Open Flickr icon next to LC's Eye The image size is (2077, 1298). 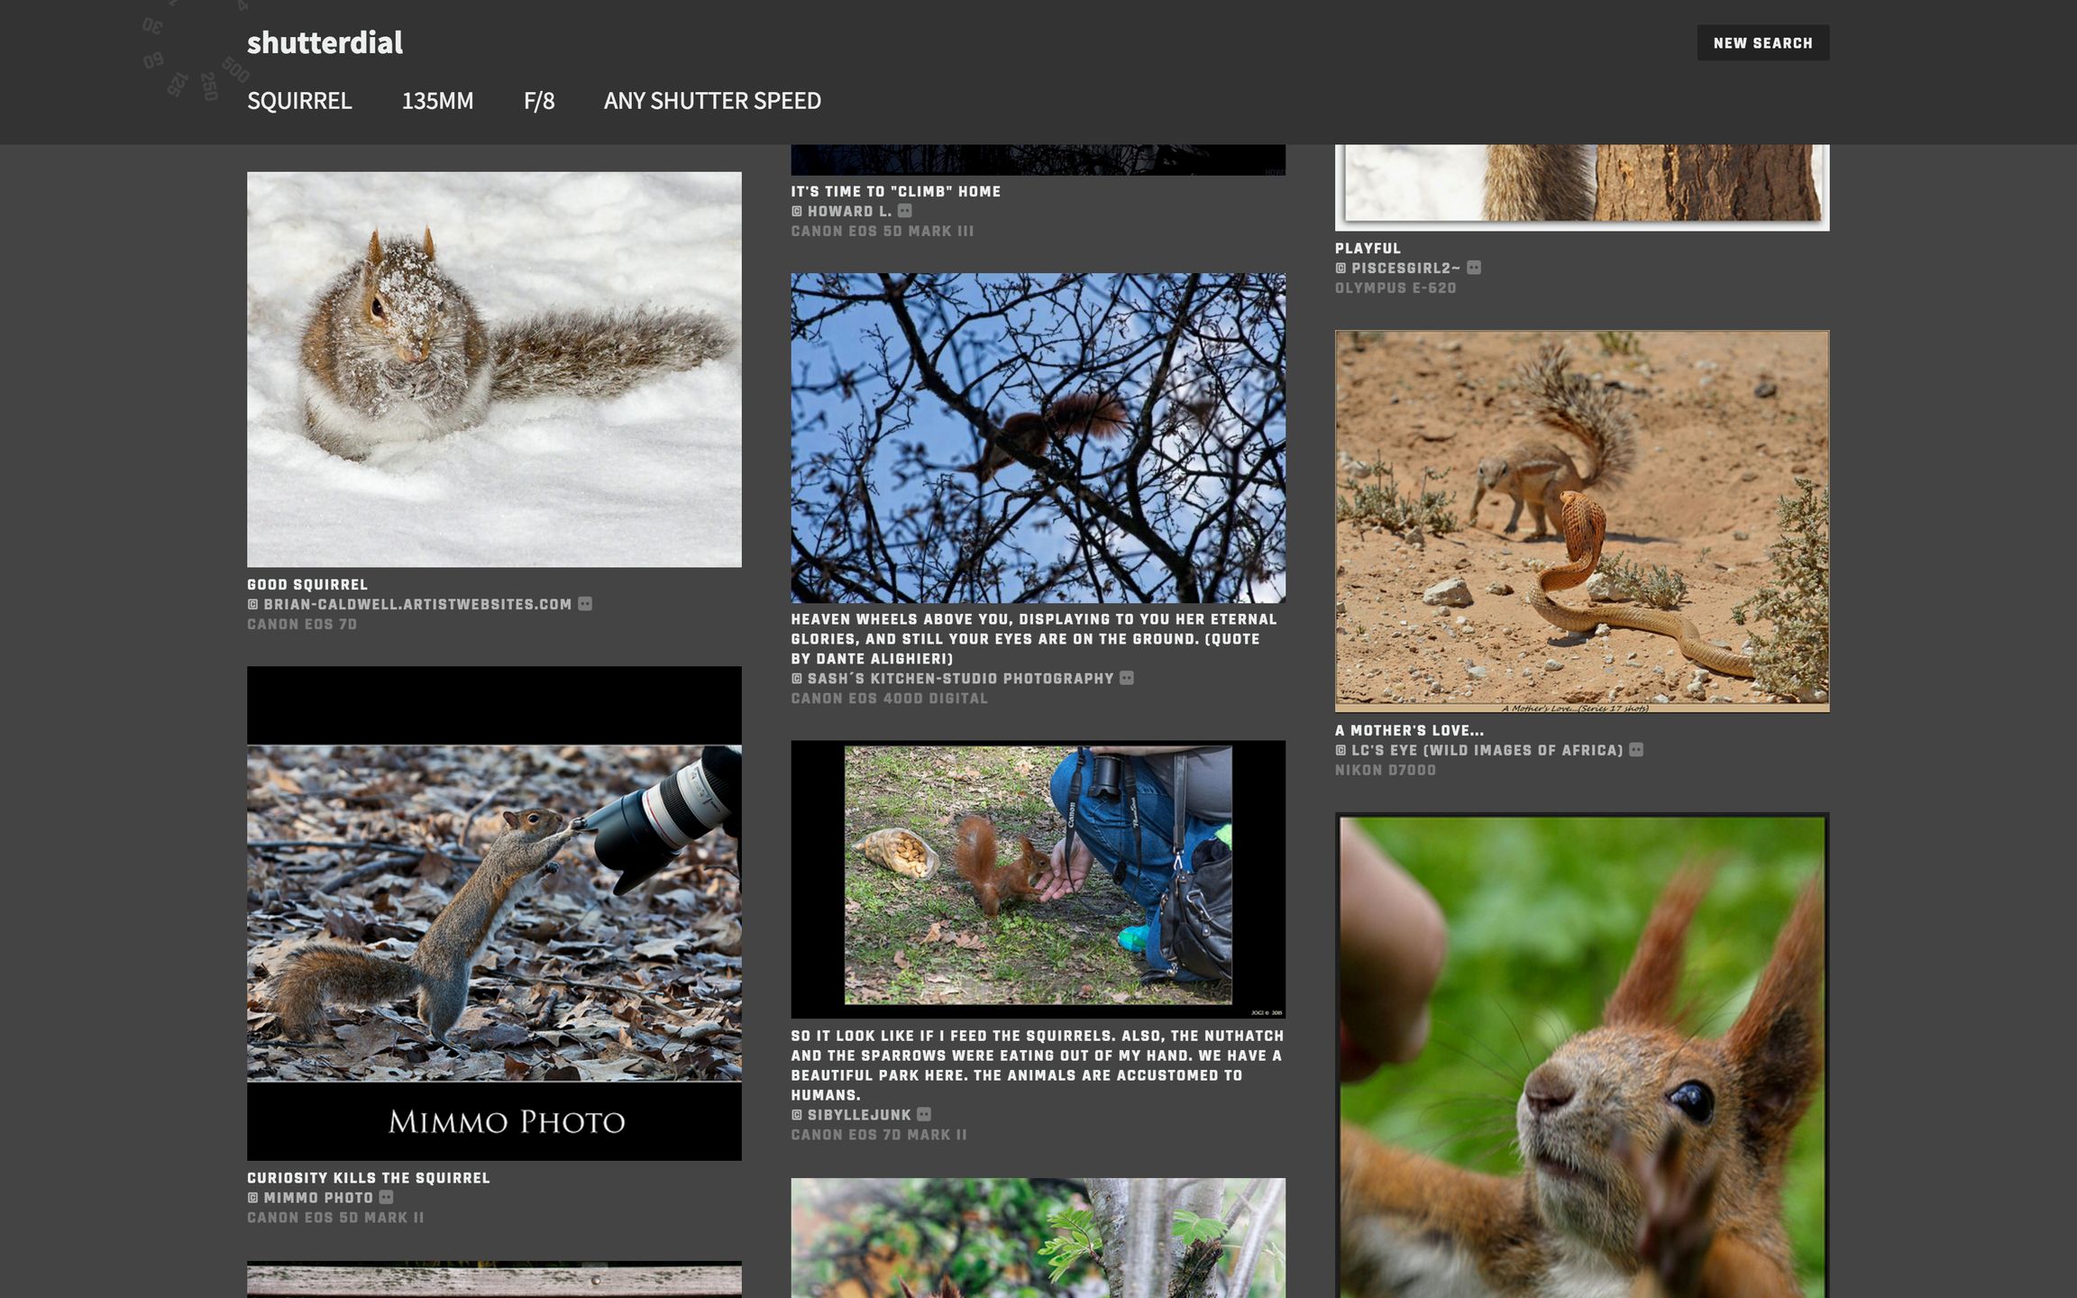[x=1635, y=750]
